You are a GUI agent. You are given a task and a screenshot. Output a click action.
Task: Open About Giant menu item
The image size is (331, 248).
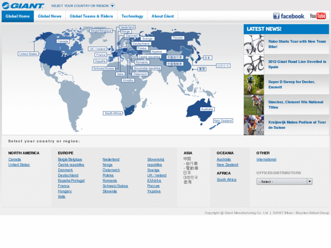pos(163,16)
